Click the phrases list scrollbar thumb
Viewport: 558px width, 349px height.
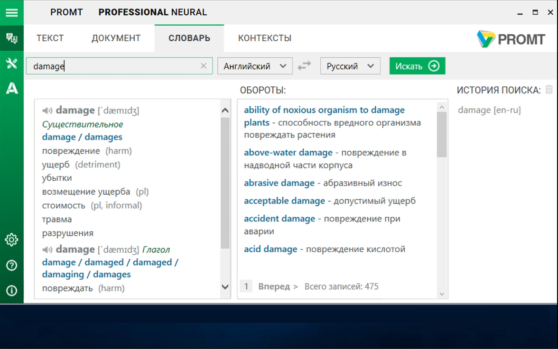click(x=442, y=135)
